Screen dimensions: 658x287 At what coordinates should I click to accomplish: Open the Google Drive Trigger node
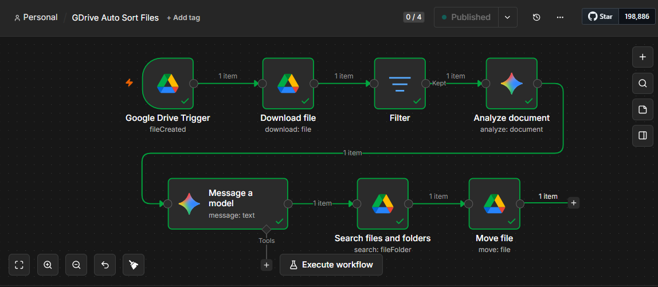click(x=168, y=84)
